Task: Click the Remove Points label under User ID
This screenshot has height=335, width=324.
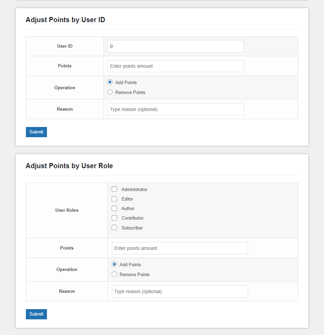Action: 130,92
